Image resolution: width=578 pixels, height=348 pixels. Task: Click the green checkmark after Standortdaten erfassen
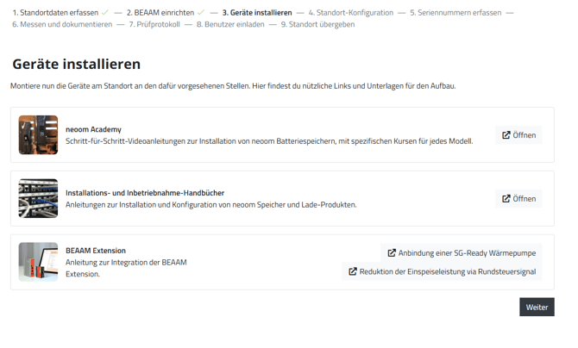105,13
